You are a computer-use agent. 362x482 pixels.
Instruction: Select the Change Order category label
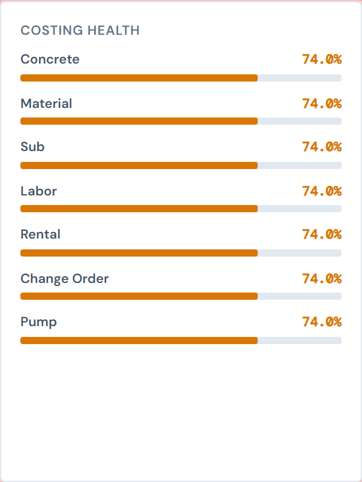pos(65,278)
